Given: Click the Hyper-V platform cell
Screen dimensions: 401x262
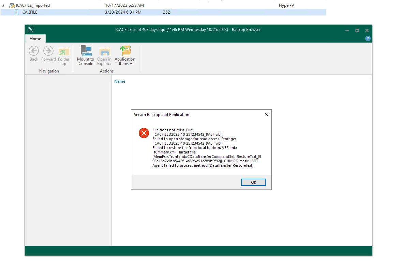Looking at the screenshot, I should click(x=286, y=5).
